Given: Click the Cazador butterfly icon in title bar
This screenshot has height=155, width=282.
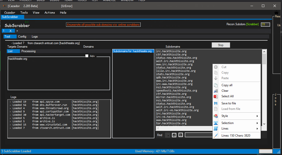Looking at the screenshot, I should coord(4,6).
